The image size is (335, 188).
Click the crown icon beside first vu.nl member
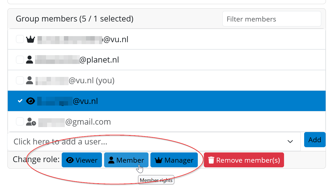point(30,39)
